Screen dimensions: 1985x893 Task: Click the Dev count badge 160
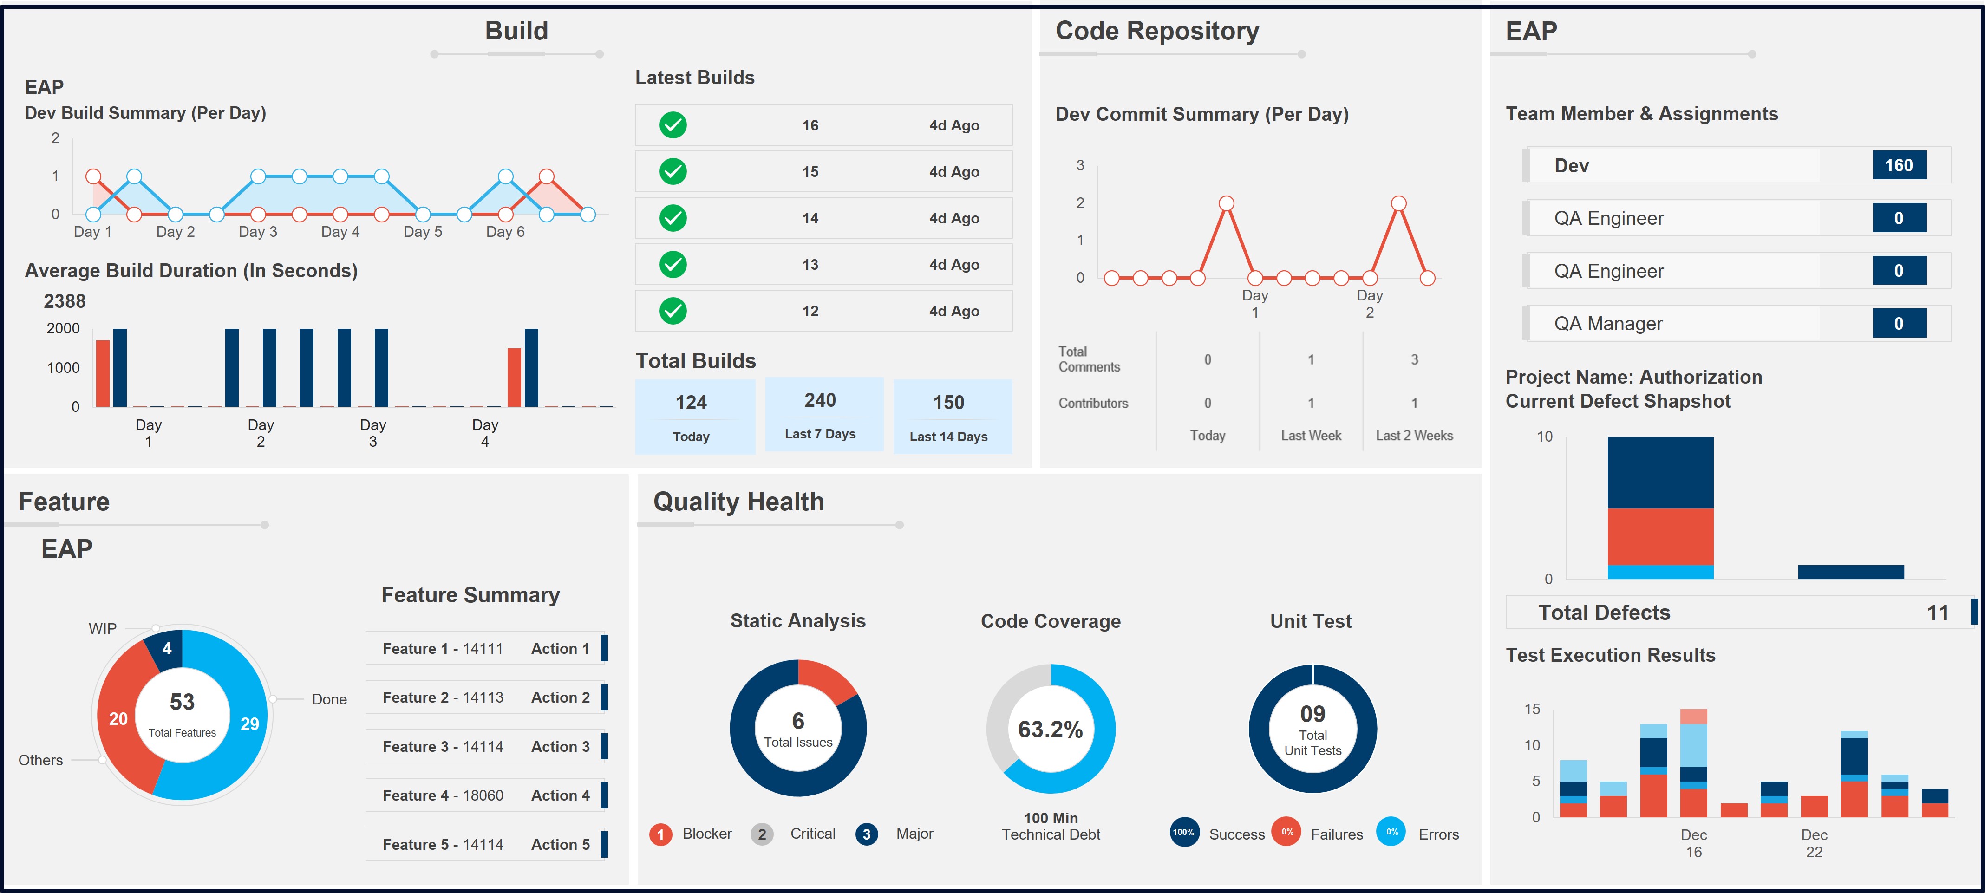coord(1900,165)
